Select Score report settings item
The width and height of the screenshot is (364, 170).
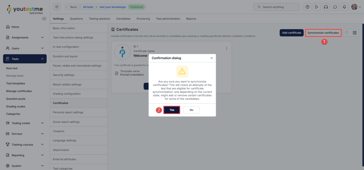(x=78, y=122)
